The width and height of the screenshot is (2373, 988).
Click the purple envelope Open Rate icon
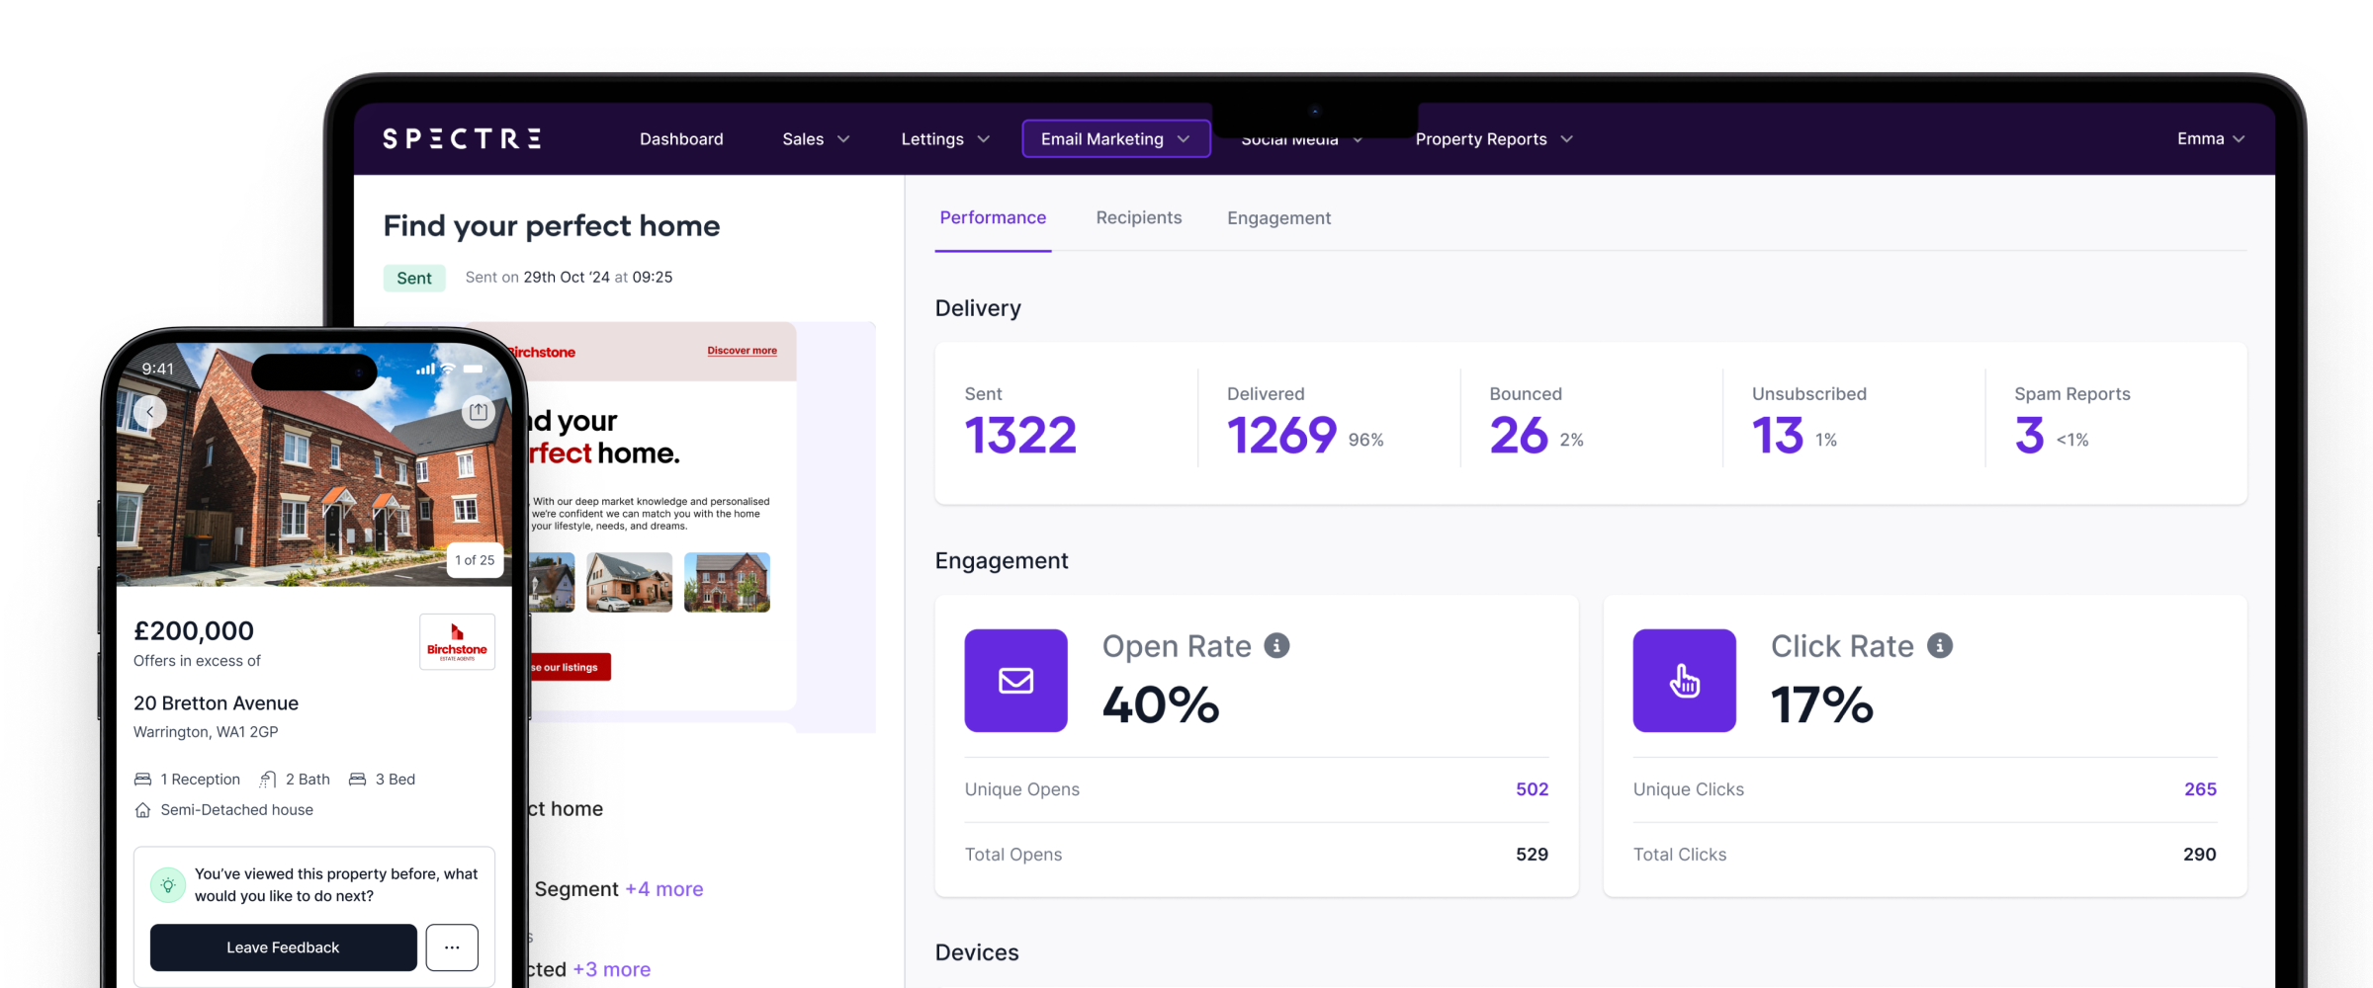pos(1015,681)
